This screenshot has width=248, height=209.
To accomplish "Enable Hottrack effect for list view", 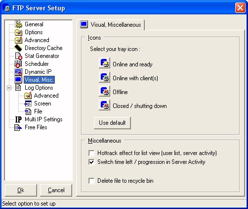I will pos(91,153).
